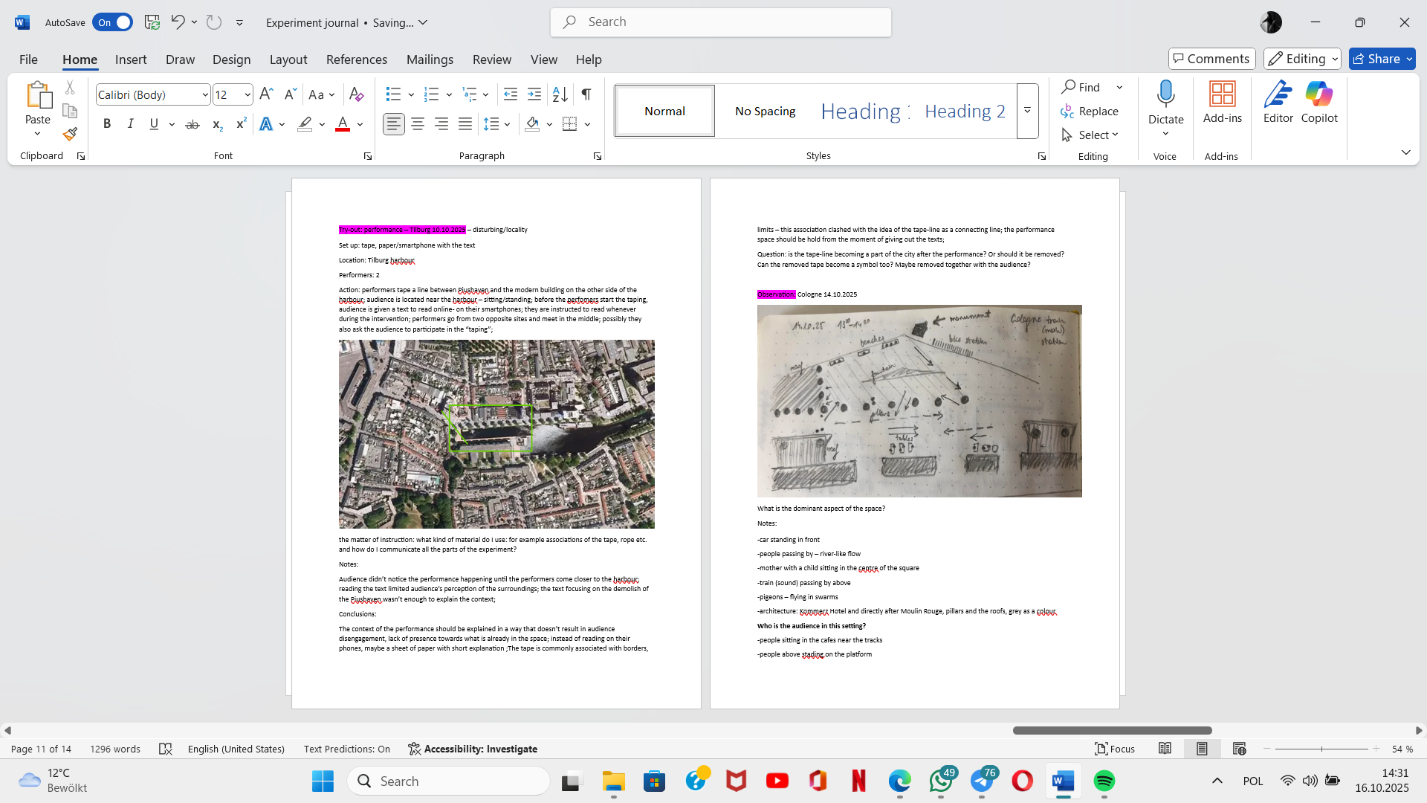Switch to the Layout tab
The width and height of the screenshot is (1427, 803).
point(288,59)
